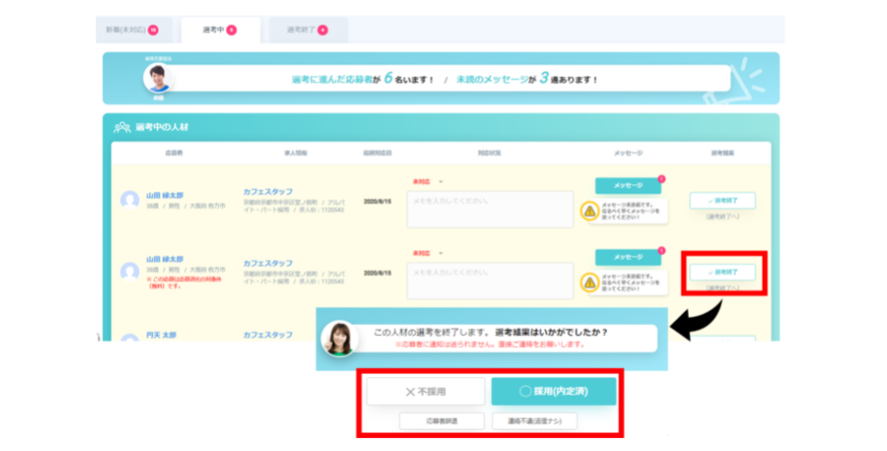The height and width of the screenshot is (451, 887).
Task: Open メッセージ button in row without red notice
Action: tap(628, 185)
